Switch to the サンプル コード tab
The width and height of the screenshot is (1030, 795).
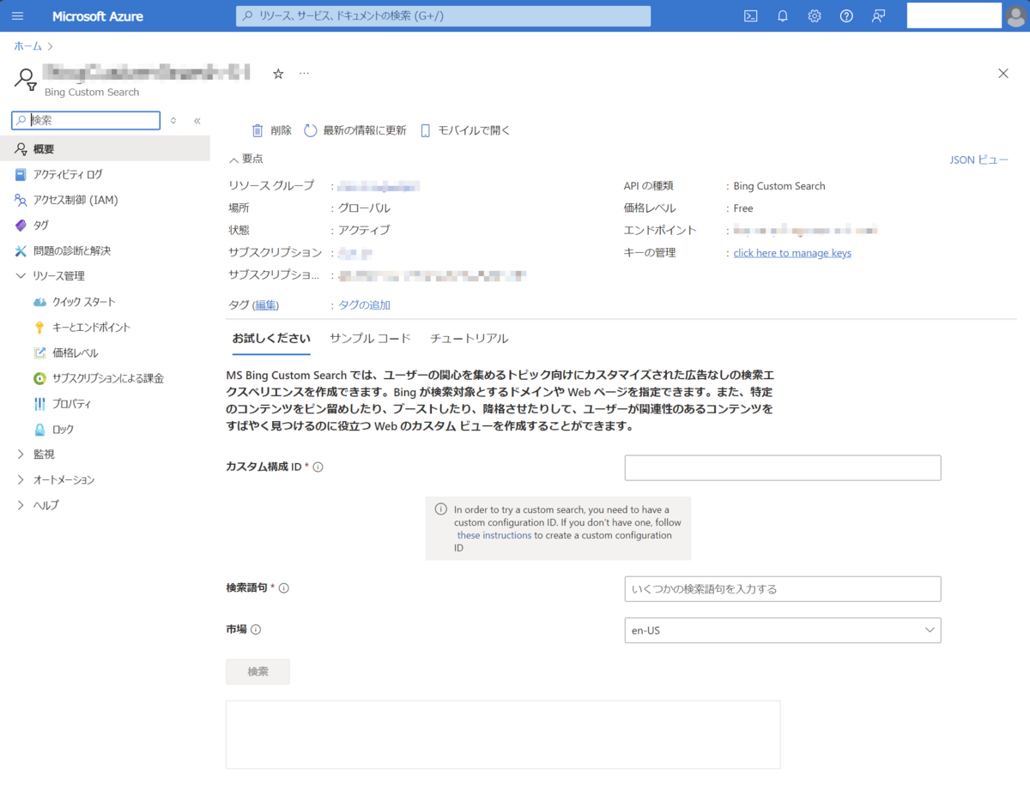[370, 338]
